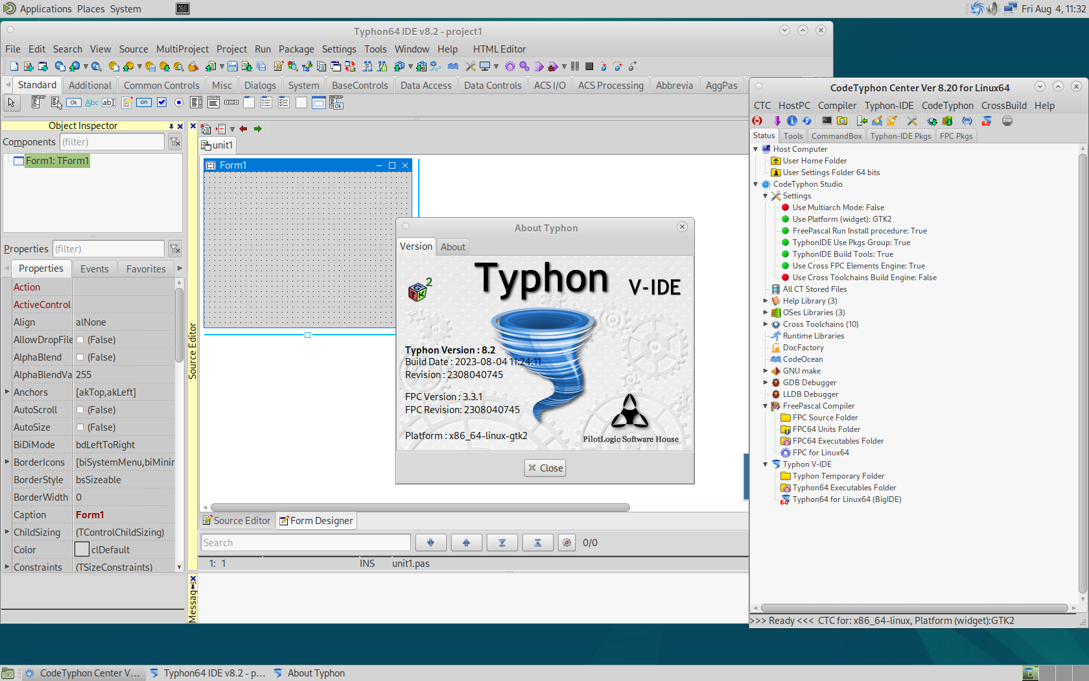Image resolution: width=1089 pixels, height=681 pixels.
Task: Select the TRadioButton component palette icon
Action: tap(179, 102)
